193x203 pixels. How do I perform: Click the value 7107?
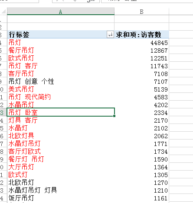[x=161, y=82]
